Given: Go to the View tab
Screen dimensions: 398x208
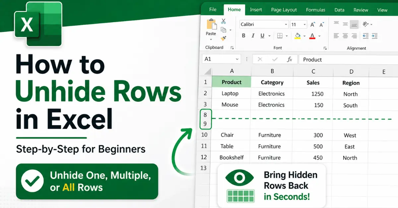Looking at the screenshot, I should tap(382, 10).
